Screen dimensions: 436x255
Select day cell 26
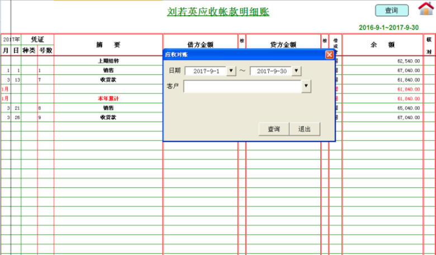(x=16, y=117)
